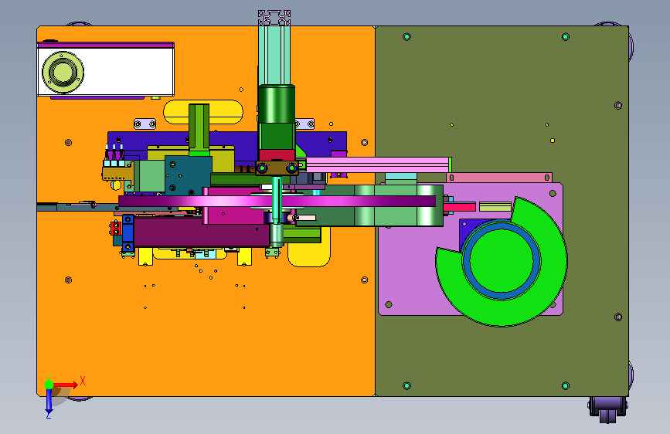Screen dimensions: 670x434
Task: Select the short red bar near the feeder
Action: [459, 207]
